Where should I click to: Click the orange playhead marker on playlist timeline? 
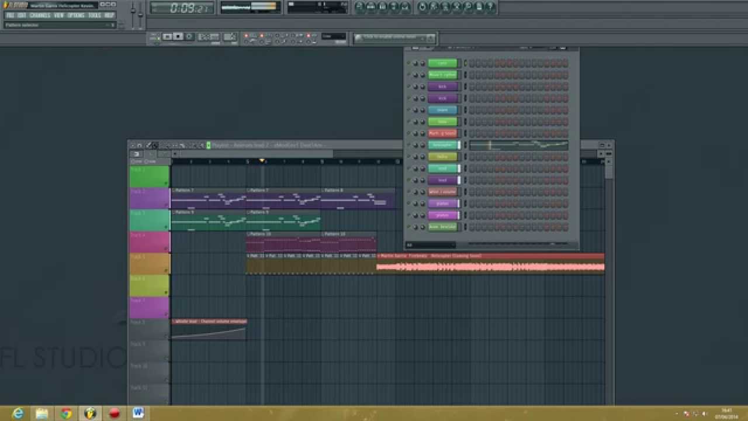point(262,160)
